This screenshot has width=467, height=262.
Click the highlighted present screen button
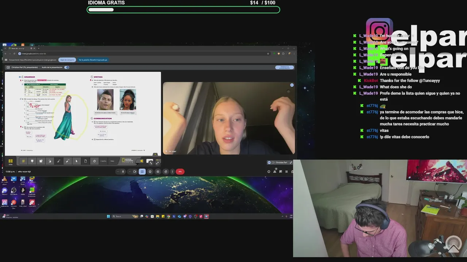pos(142,171)
